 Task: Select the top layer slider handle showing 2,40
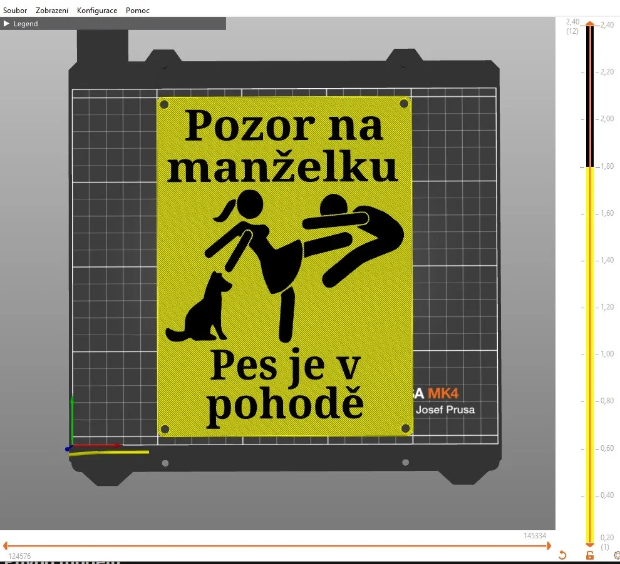pos(589,25)
